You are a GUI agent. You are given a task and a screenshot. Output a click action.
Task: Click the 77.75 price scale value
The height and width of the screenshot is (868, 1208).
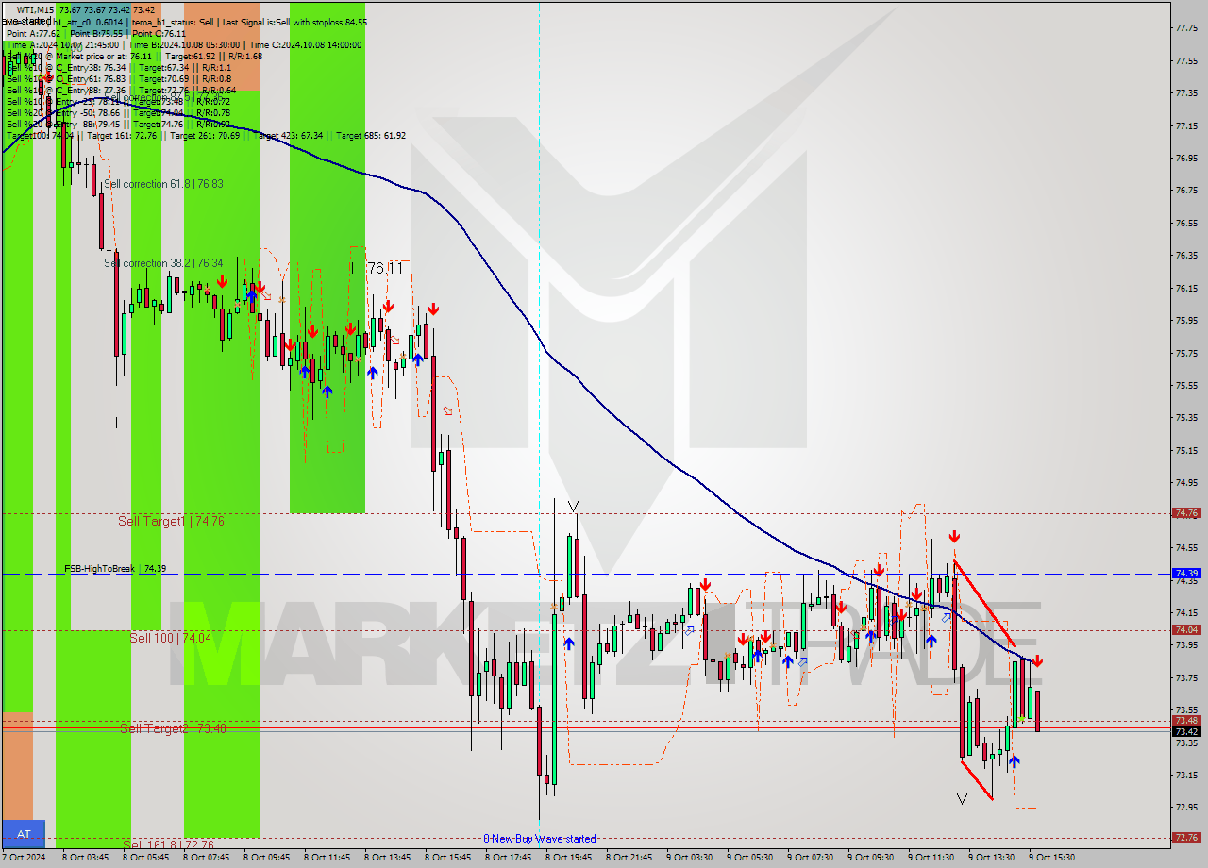1185,27
